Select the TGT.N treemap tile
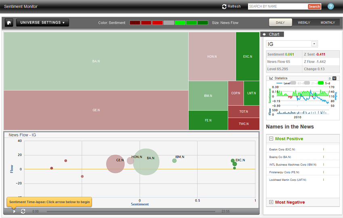 pos(244,112)
